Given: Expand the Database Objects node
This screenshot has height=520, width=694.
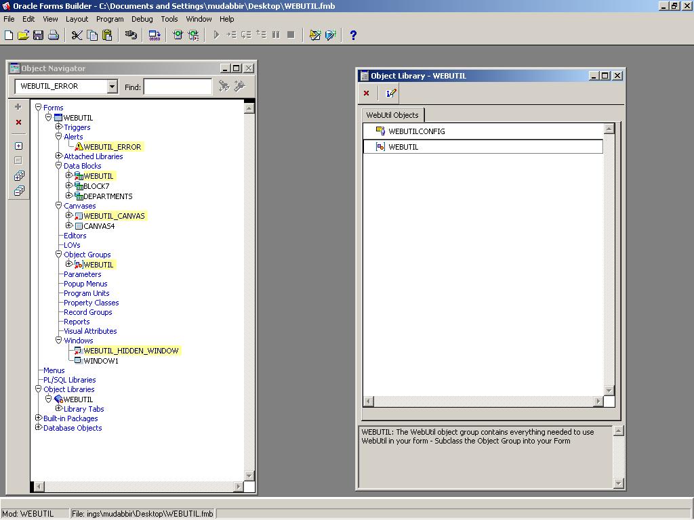Looking at the screenshot, I should (x=39, y=428).
